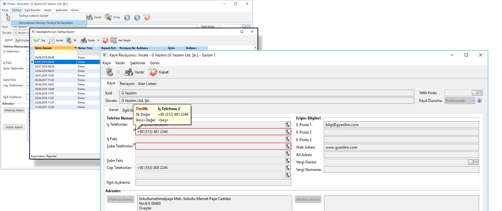The height and width of the screenshot is (211, 502).
Task: Click the Web Adresi field
Action: pyautogui.click(x=401, y=147)
